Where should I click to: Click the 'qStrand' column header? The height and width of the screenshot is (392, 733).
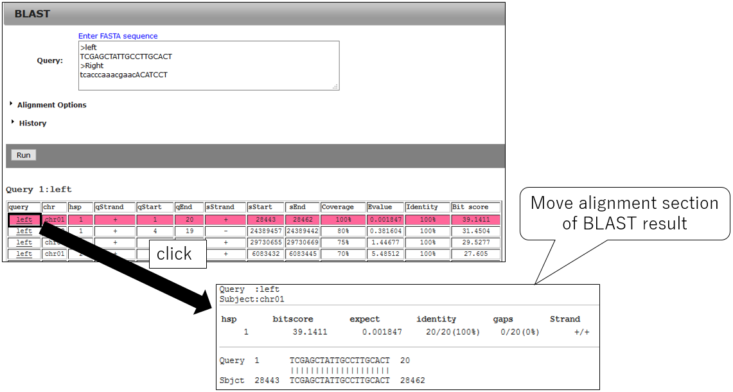pyautogui.click(x=115, y=207)
